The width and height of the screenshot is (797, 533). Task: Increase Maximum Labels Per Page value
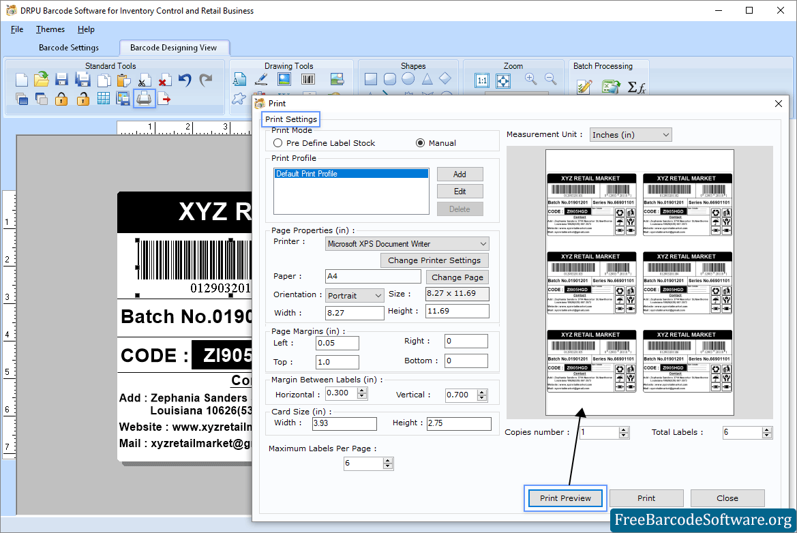[388, 460]
